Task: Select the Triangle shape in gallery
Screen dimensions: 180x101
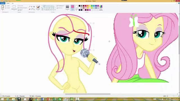Action: (54, 6)
